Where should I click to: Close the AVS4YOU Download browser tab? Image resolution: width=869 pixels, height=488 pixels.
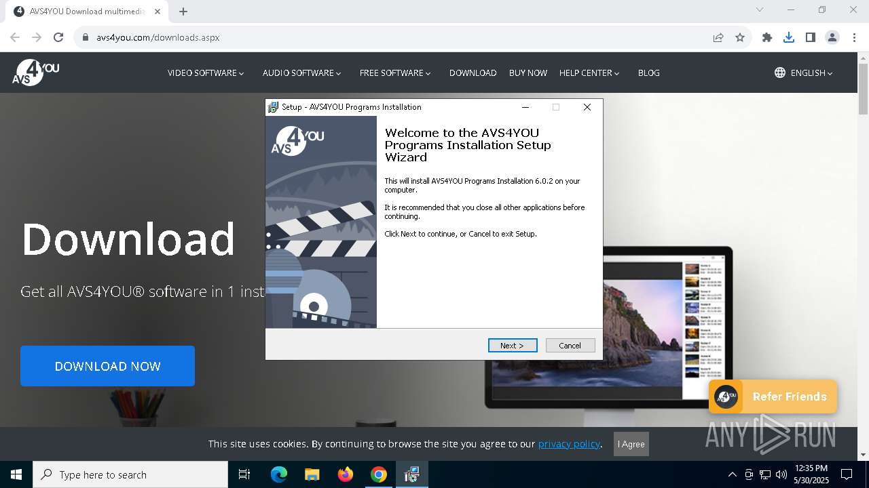[156, 12]
